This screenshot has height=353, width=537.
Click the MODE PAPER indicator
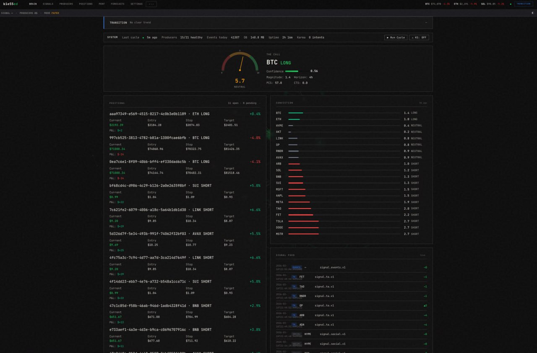tap(52, 13)
